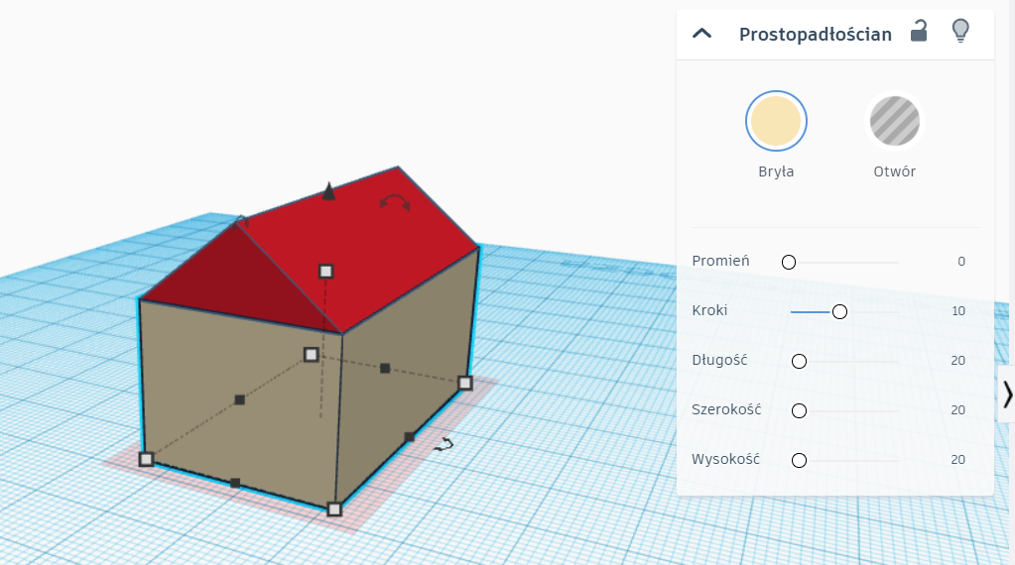Edit the Promień value 0

point(961,261)
